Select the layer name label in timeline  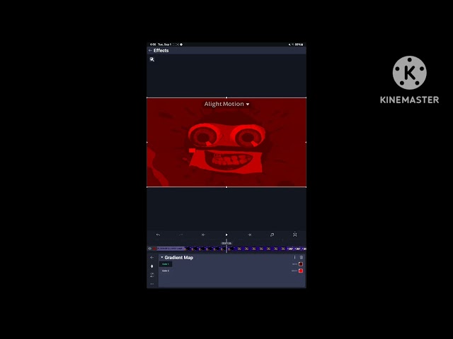pyautogui.click(x=170, y=249)
